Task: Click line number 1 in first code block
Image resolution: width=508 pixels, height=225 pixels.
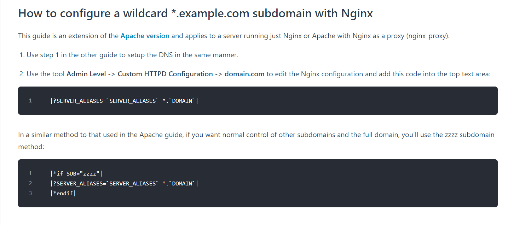Action: click(30, 101)
